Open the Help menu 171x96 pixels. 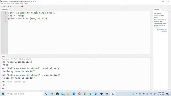tap(26, 4)
